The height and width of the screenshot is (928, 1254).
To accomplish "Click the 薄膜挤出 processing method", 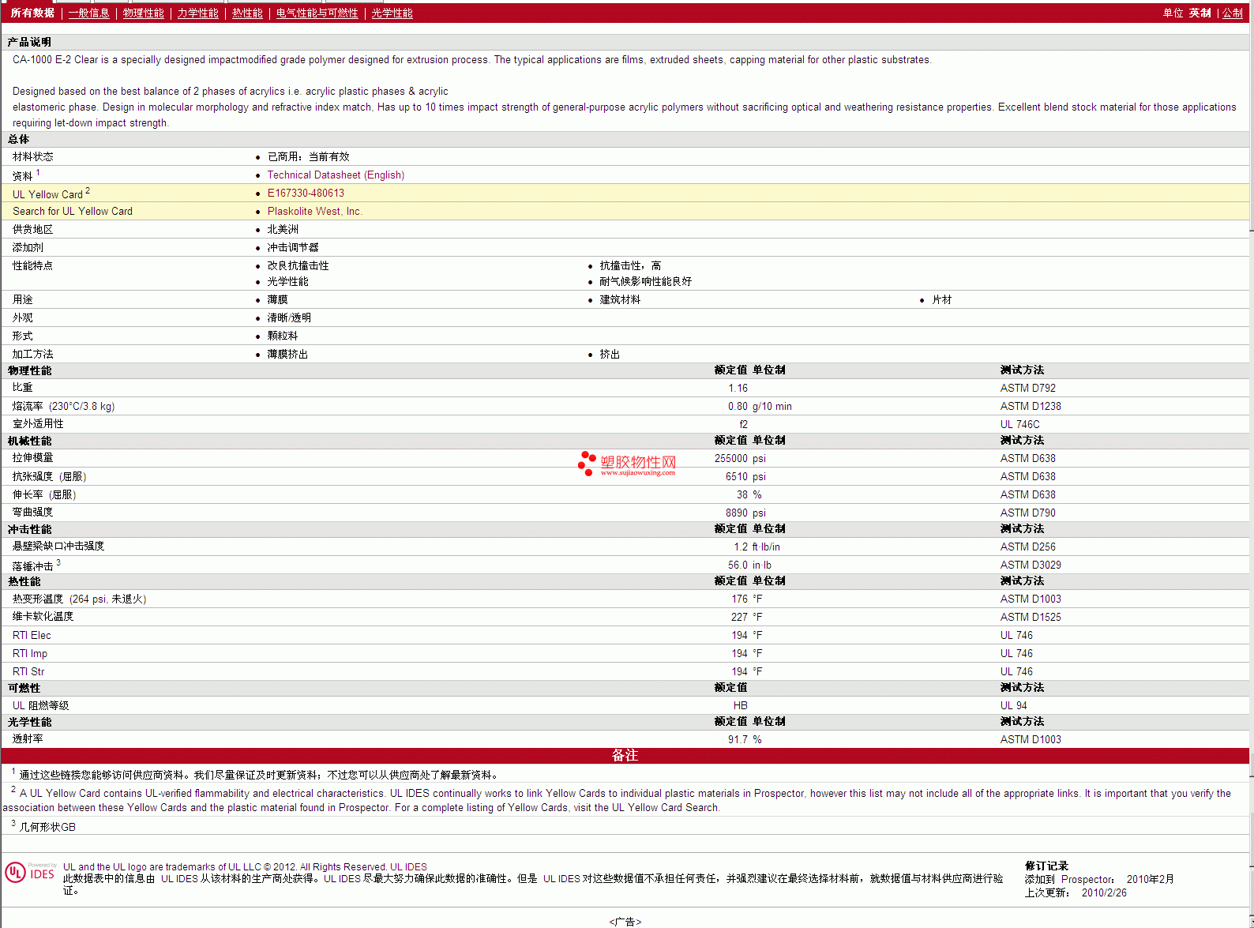I will 287,355.
